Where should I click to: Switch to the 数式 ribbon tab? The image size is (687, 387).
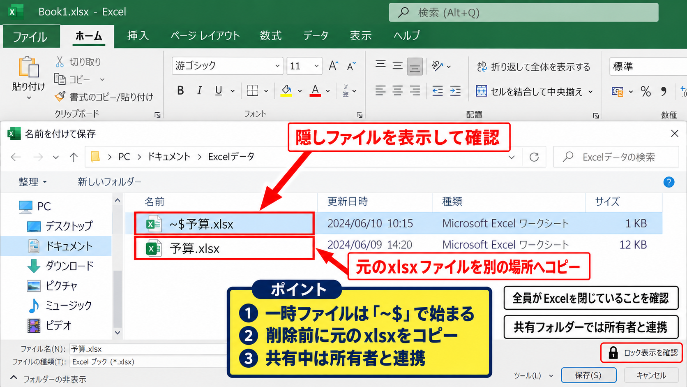(270, 36)
